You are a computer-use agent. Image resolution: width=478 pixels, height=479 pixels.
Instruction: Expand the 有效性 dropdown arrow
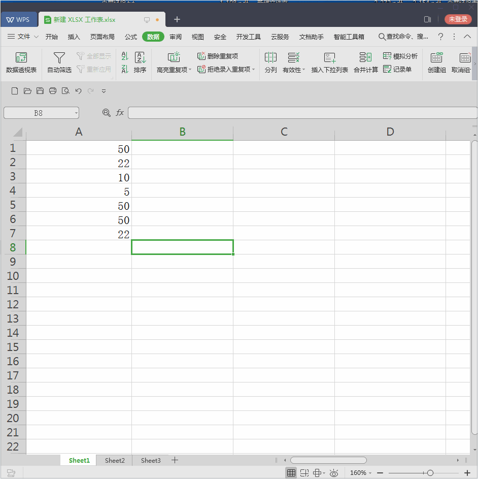(303, 70)
